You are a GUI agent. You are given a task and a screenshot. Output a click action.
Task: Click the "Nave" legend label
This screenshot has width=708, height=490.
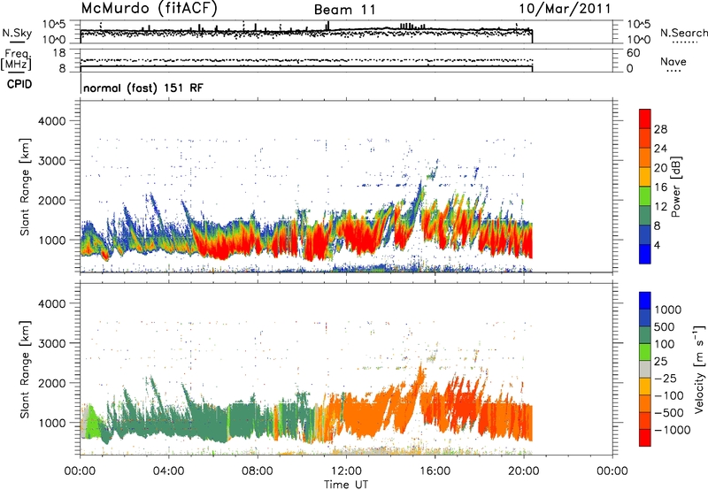pos(673,61)
